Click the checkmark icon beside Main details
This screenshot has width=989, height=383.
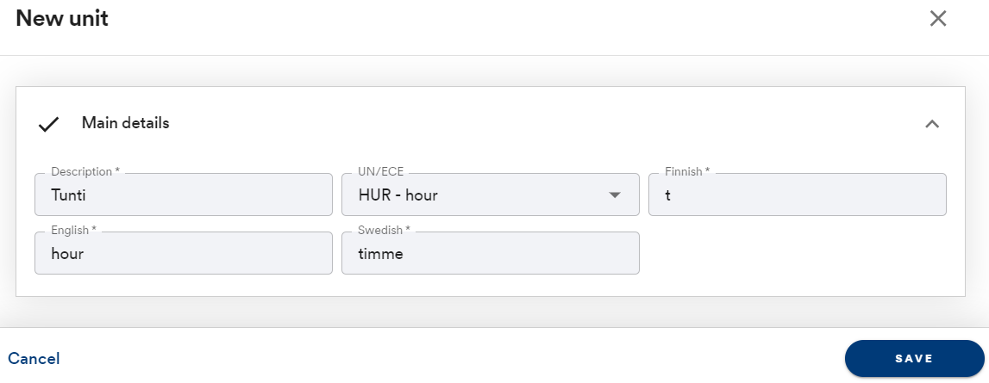(x=48, y=124)
